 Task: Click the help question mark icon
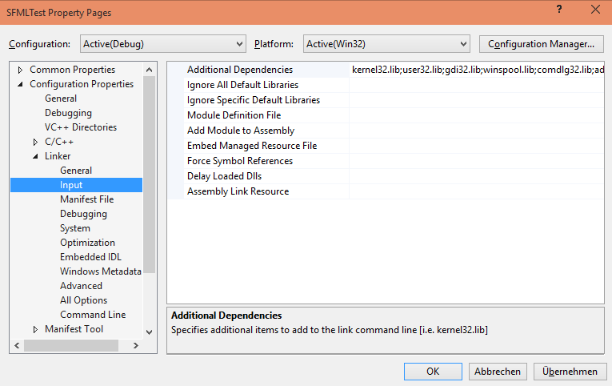tap(557, 10)
